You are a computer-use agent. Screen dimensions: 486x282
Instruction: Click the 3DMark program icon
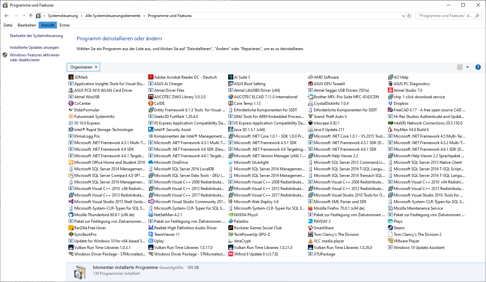point(71,77)
